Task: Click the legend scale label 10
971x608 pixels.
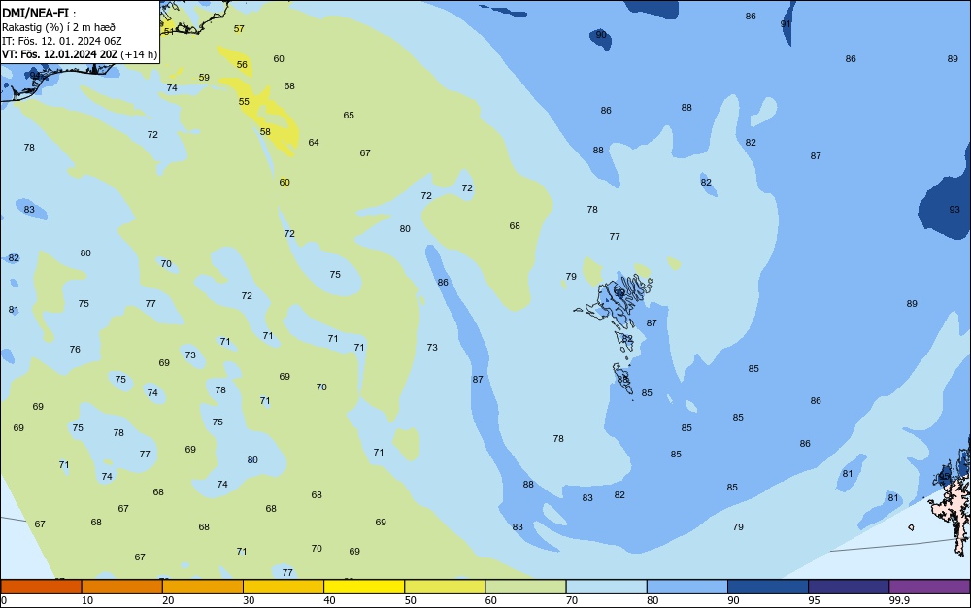Action: (x=87, y=600)
